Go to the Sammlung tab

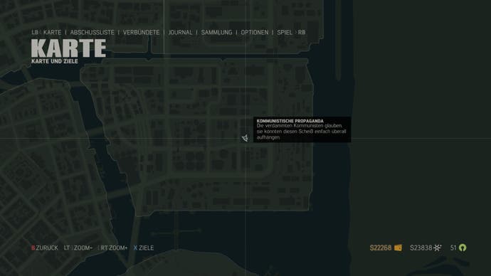[x=217, y=33]
